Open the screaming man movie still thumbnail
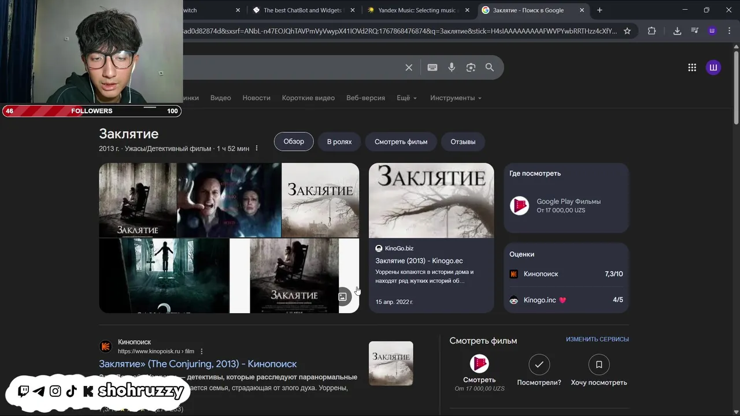 (229, 200)
